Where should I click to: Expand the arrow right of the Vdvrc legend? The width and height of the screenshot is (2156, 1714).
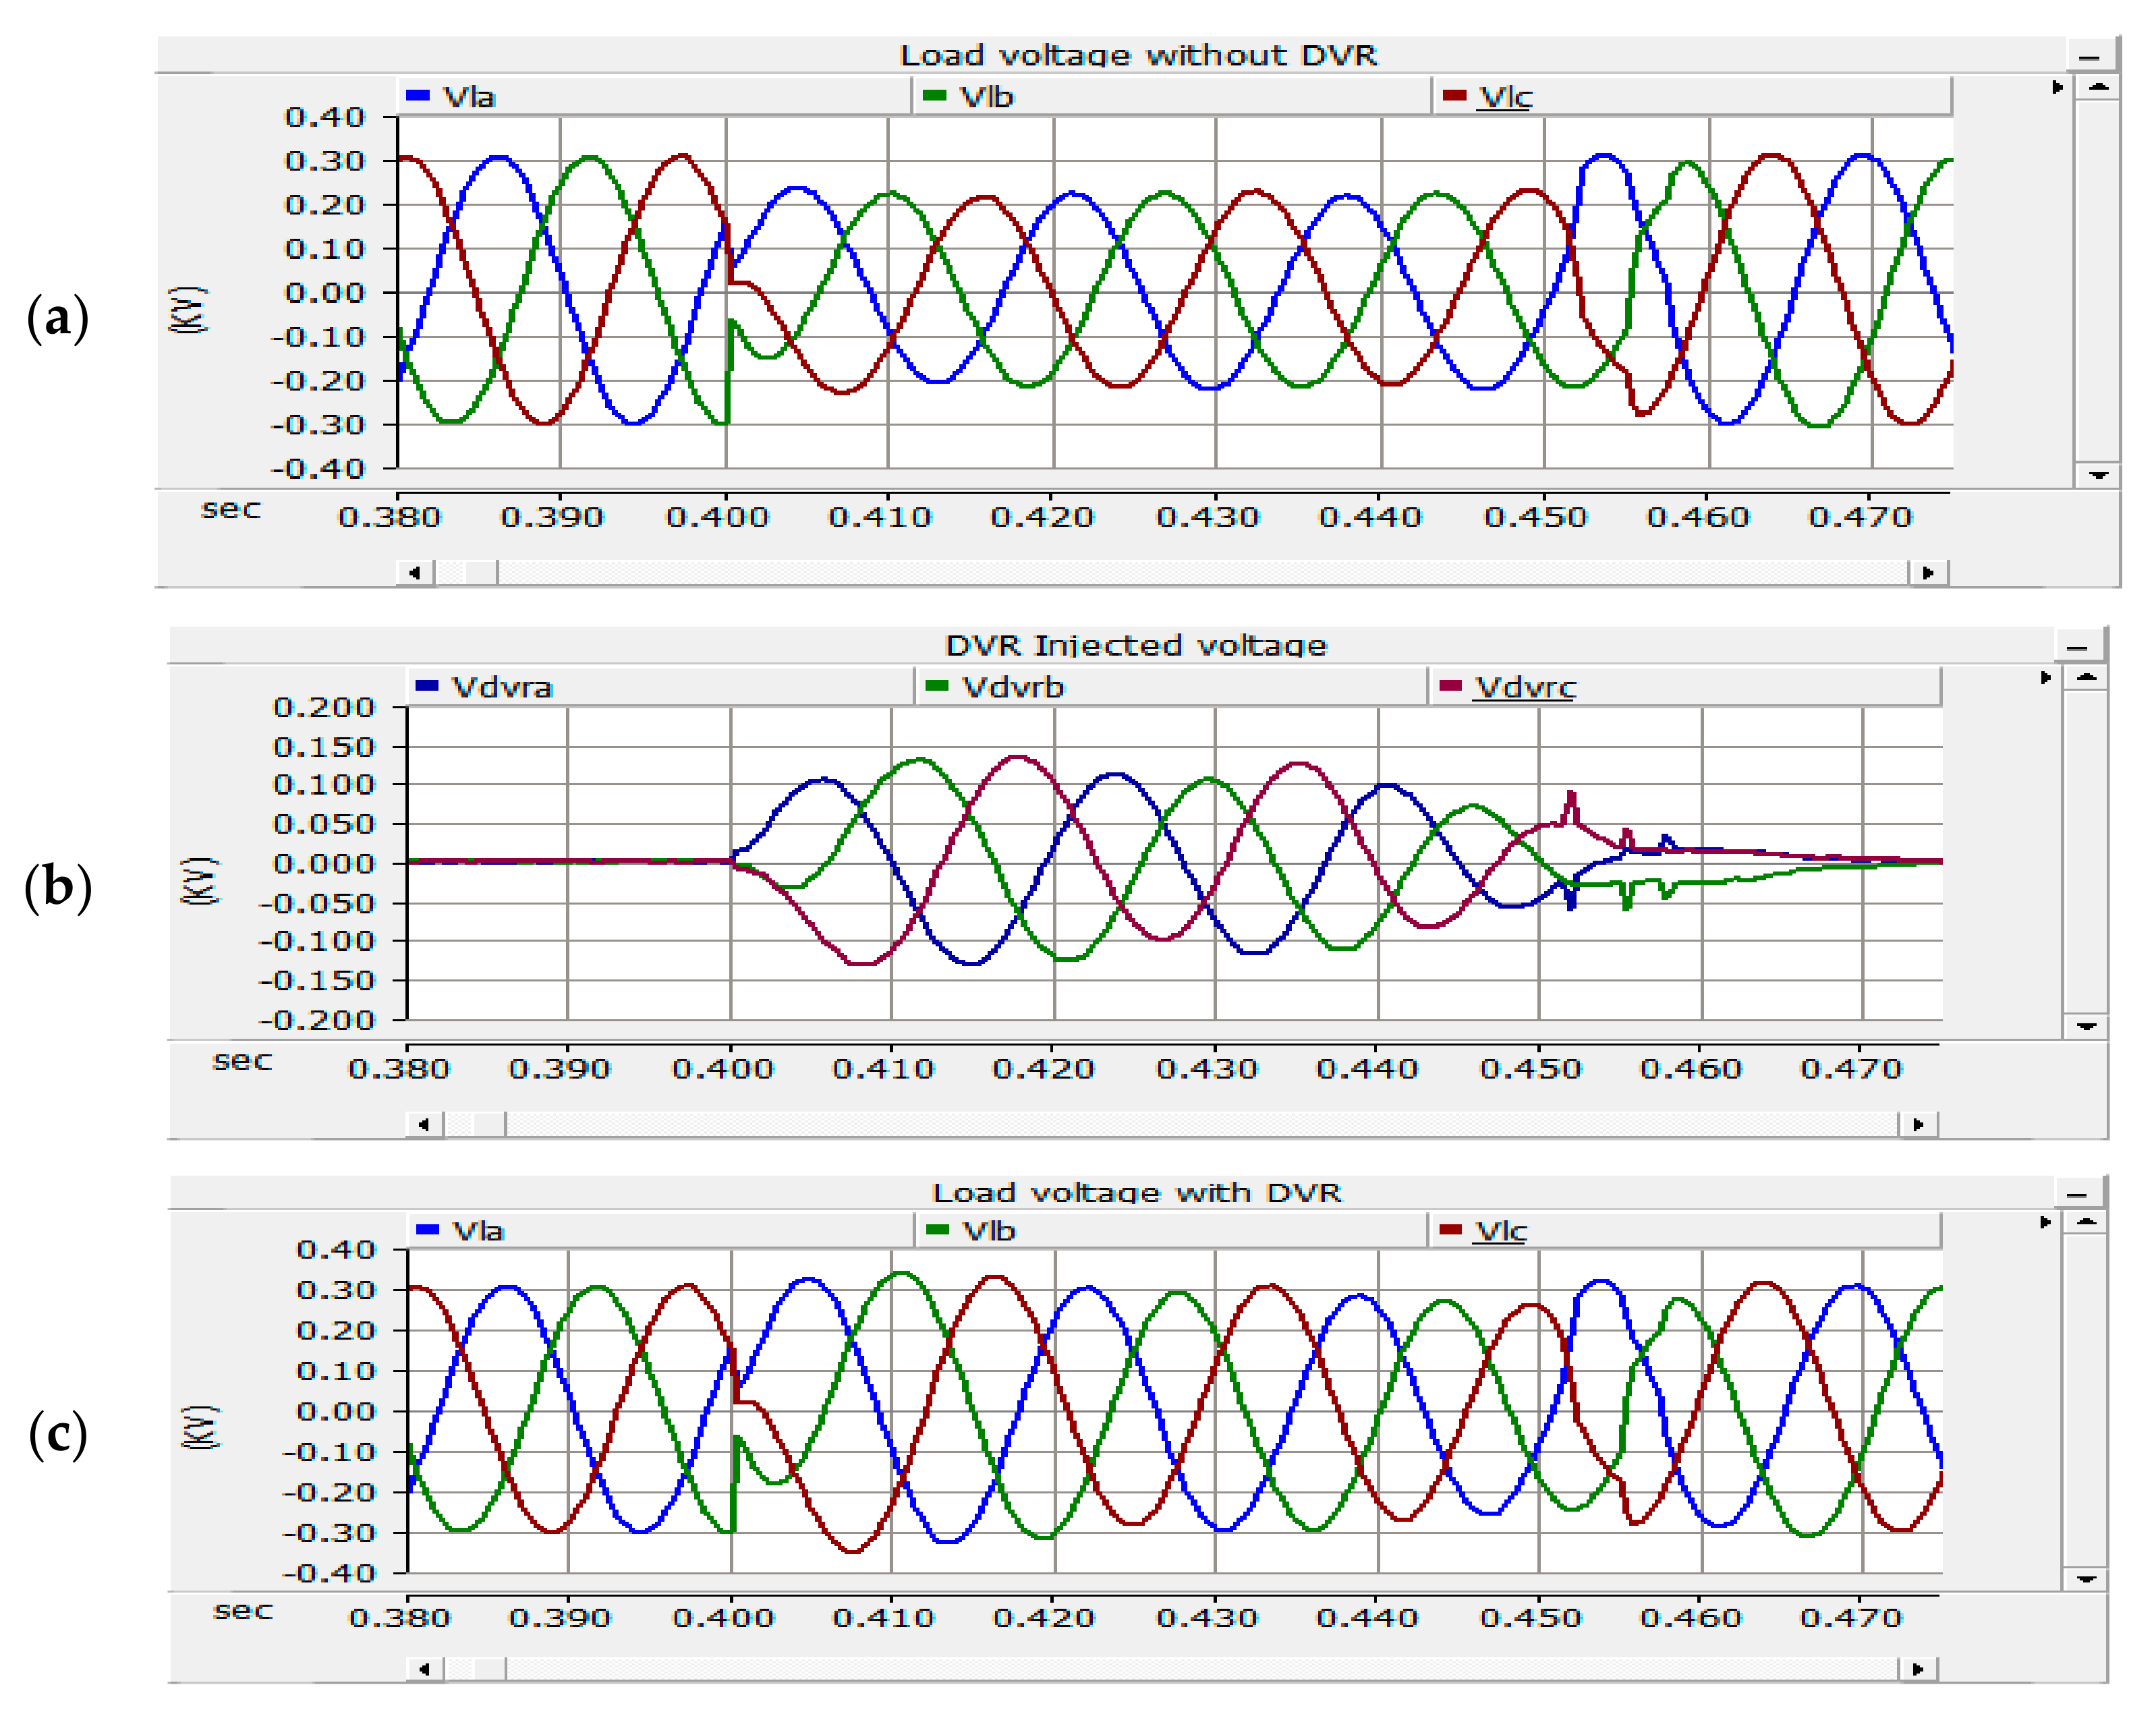[2046, 678]
